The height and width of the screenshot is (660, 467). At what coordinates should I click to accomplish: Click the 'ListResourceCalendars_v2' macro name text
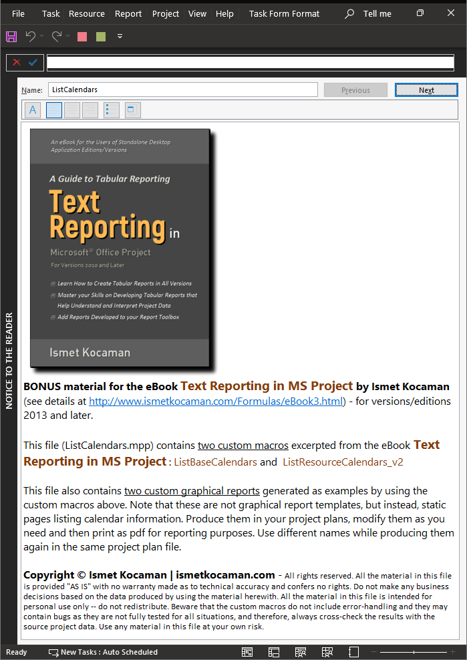pyautogui.click(x=343, y=462)
